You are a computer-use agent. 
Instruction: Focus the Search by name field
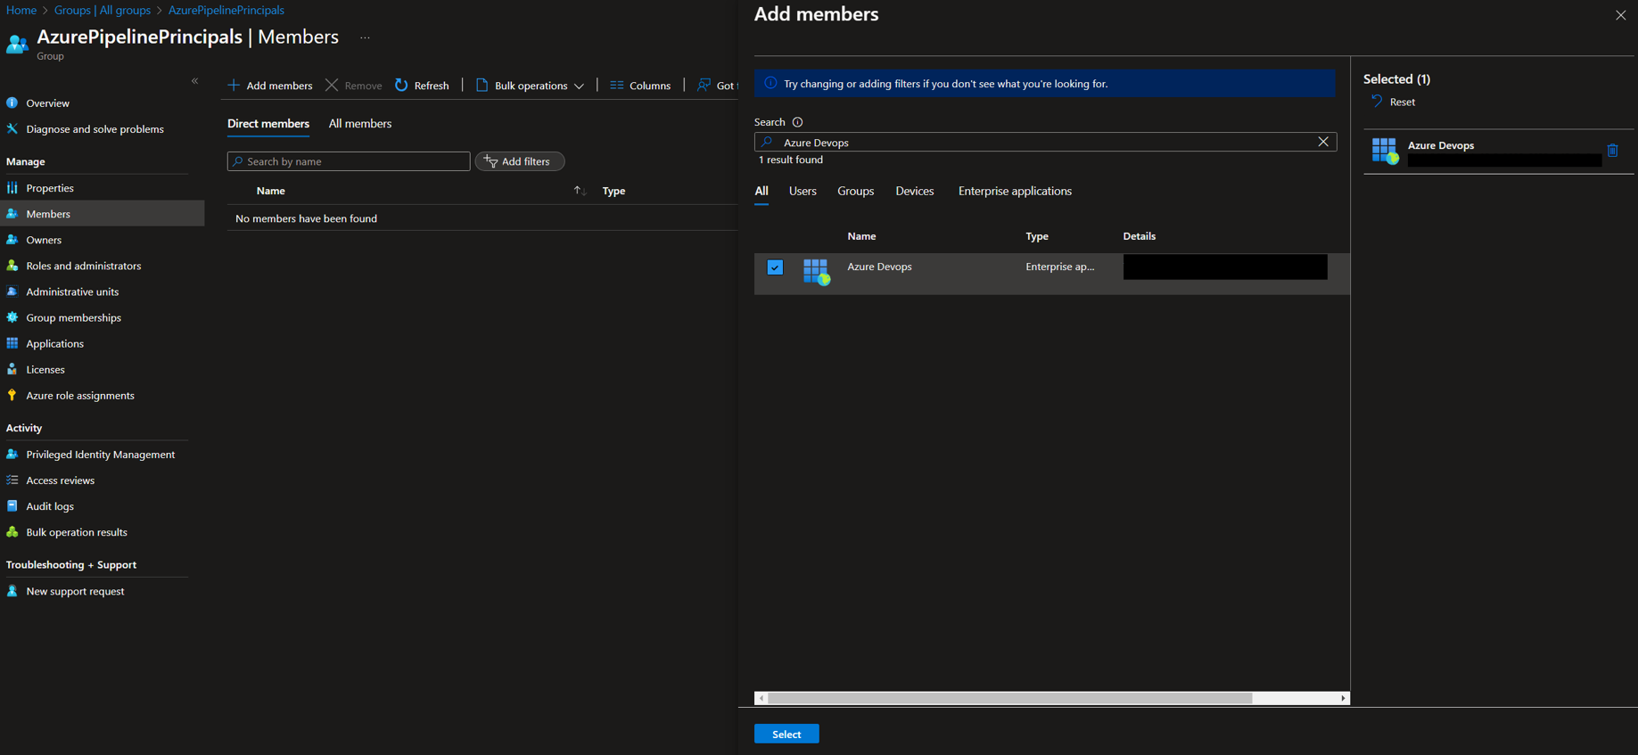349,161
